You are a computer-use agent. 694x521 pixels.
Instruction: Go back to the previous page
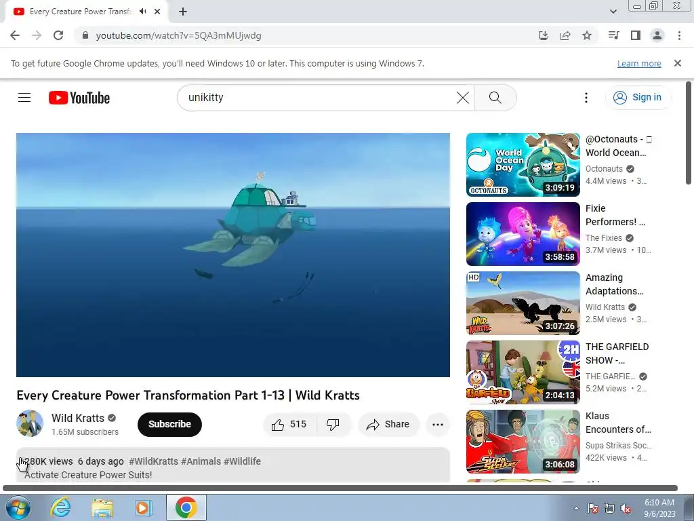pos(15,35)
